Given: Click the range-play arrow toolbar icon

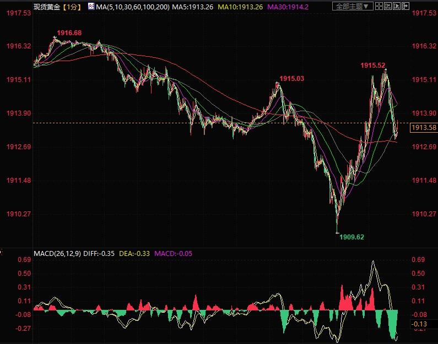Looking at the screenshot, I should 398,7.
